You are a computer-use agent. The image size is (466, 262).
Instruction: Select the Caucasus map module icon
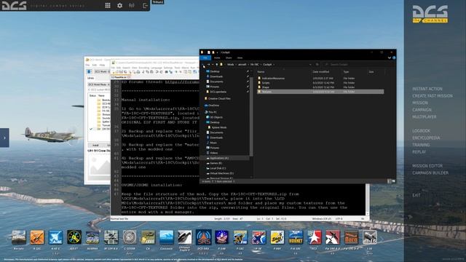166,237
